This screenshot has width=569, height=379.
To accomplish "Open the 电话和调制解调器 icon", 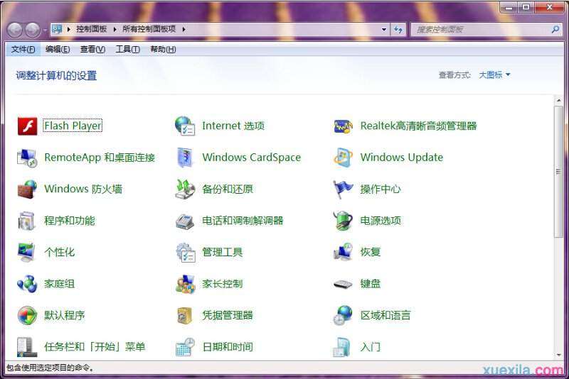I will coord(185,221).
